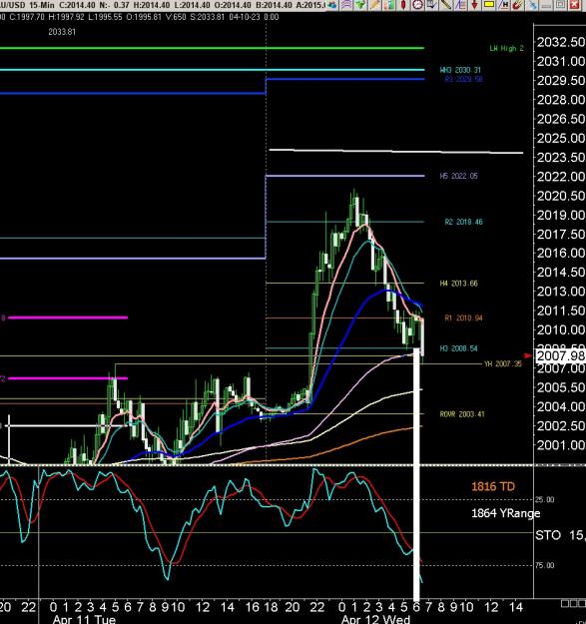Select the red candlestick chart icon
The width and height of the screenshot is (586, 624).
403,5
